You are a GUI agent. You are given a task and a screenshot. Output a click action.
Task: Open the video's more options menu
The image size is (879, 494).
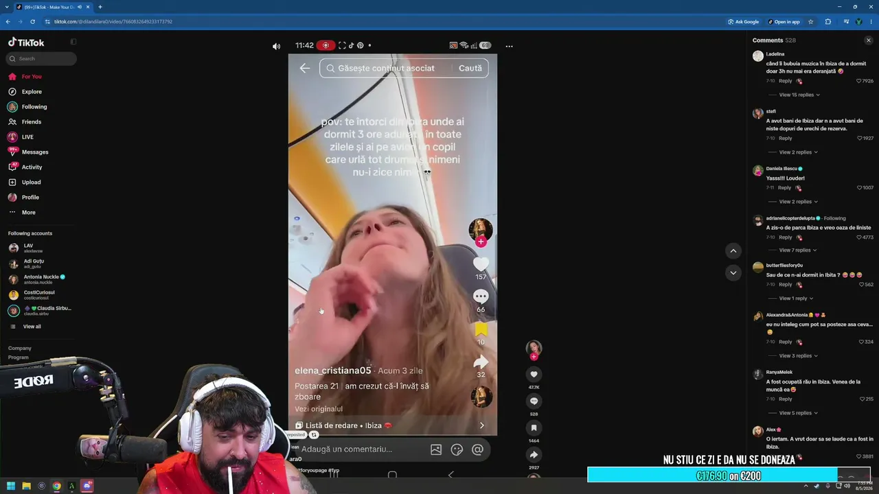tap(509, 47)
